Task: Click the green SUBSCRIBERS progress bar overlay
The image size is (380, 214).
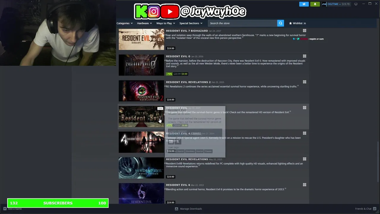Action: tap(58, 203)
